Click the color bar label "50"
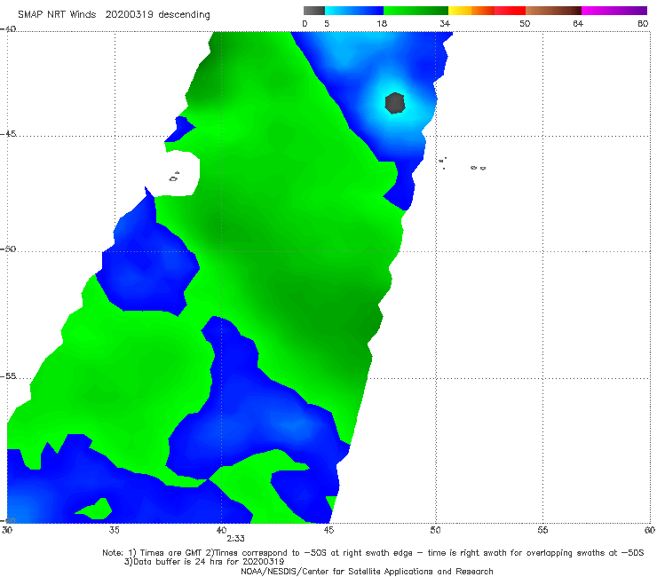Screen dimensions: 657x577 pos(525,23)
